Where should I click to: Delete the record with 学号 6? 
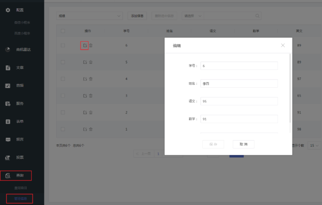[91, 46]
